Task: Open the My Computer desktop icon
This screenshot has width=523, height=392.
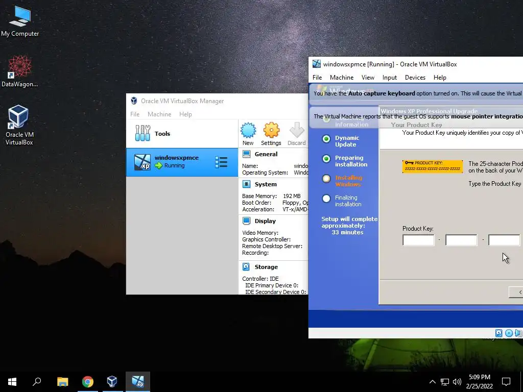Action: 20,20
